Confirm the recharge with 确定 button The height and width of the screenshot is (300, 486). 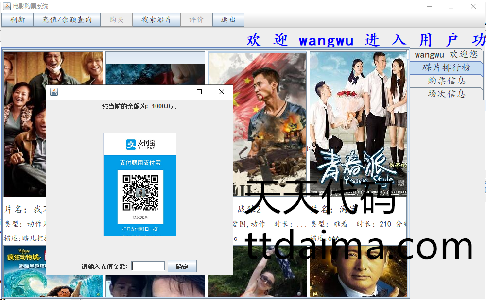[182, 266]
